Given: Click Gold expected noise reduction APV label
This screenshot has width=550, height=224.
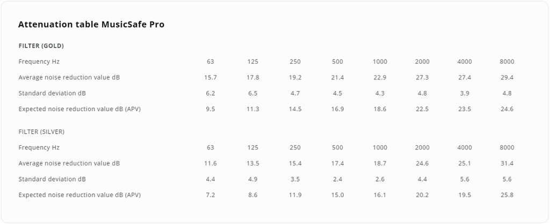Looking at the screenshot, I should [x=79, y=109].
